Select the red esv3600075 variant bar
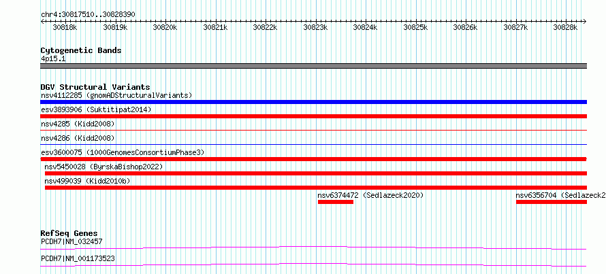The height and width of the screenshot is (274, 606). [313, 159]
